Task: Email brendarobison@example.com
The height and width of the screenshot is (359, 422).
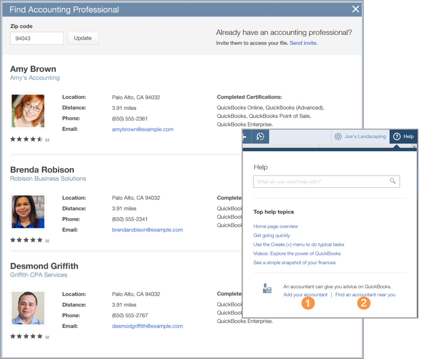Action: pyautogui.click(x=148, y=230)
